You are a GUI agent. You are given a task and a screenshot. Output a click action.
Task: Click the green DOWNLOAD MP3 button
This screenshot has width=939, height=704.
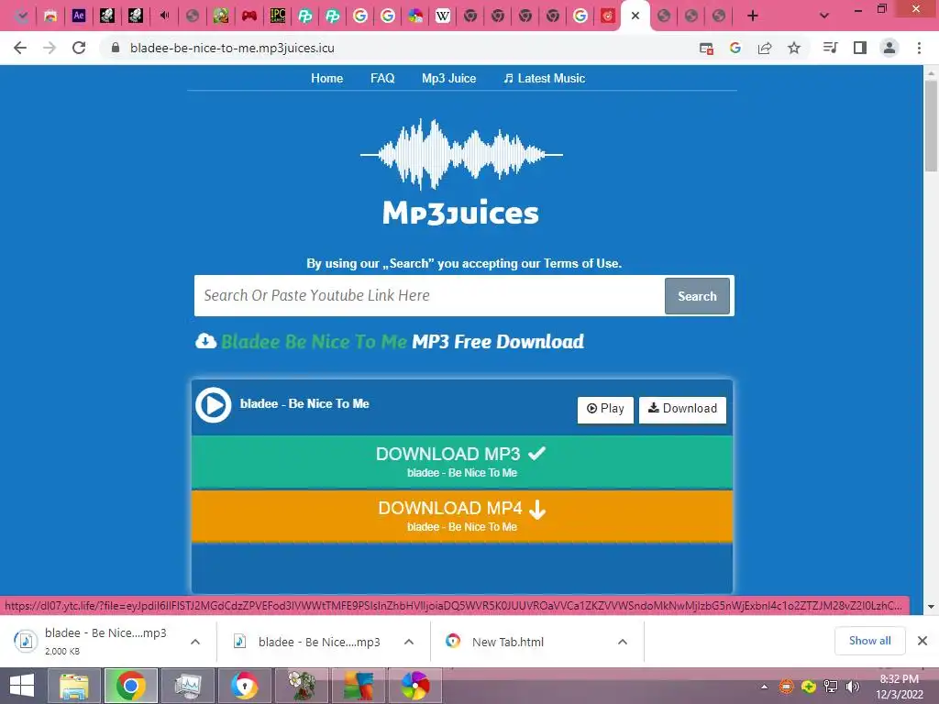[462, 462]
